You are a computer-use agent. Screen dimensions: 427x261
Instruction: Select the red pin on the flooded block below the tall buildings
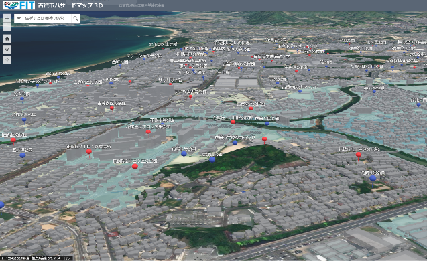tap(135, 167)
